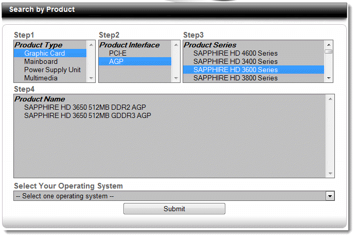The image size is (356, 238).
Task: Click Product Type list scroll down arrow
Action: [x=91, y=78]
